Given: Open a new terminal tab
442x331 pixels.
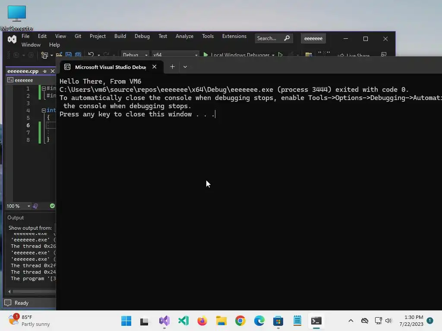Looking at the screenshot, I should coord(172,67).
